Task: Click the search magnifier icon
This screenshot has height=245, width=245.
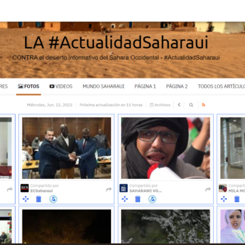Action: pyautogui.click(x=191, y=105)
